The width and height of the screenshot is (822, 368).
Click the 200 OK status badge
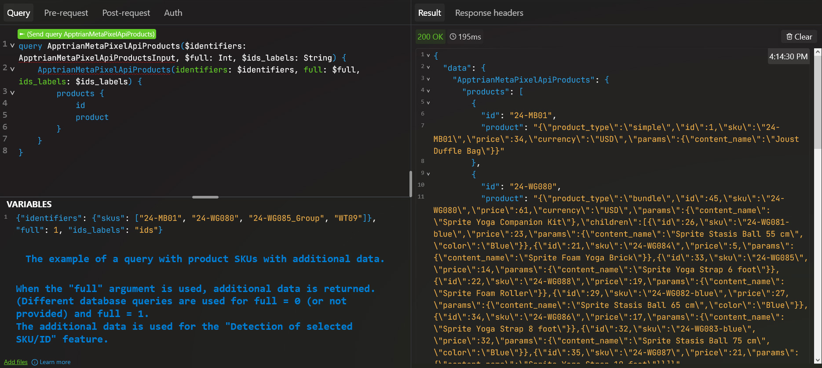430,37
